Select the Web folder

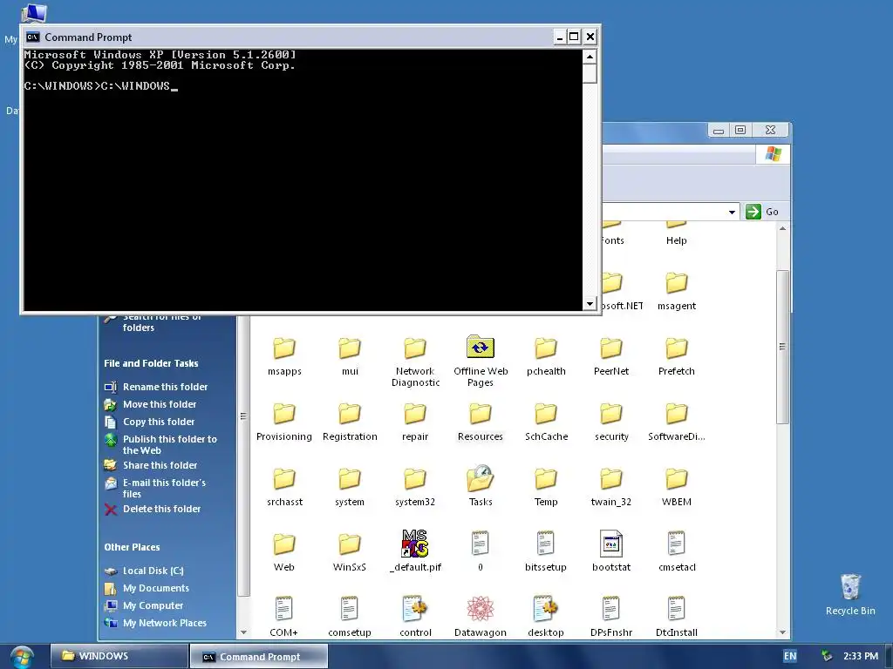(x=284, y=551)
